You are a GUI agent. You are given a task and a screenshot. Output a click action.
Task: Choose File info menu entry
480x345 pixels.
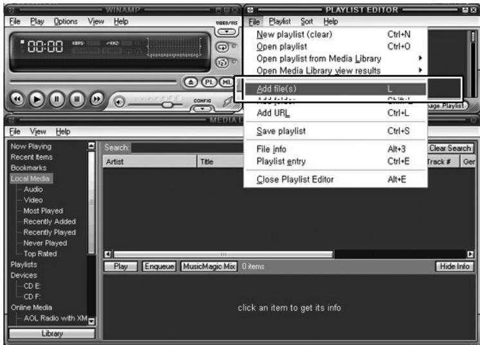(335, 149)
